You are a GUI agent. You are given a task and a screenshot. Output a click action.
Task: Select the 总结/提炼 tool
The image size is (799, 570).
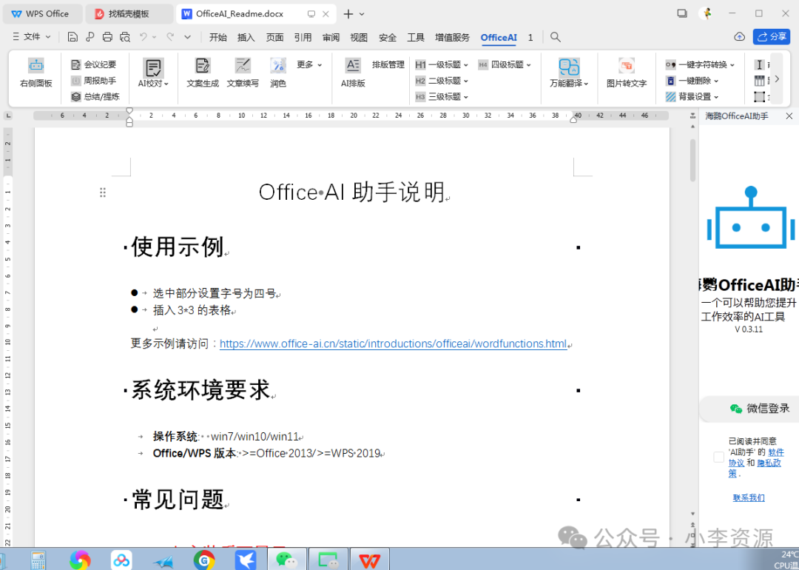pyautogui.click(x=95, y=97)
